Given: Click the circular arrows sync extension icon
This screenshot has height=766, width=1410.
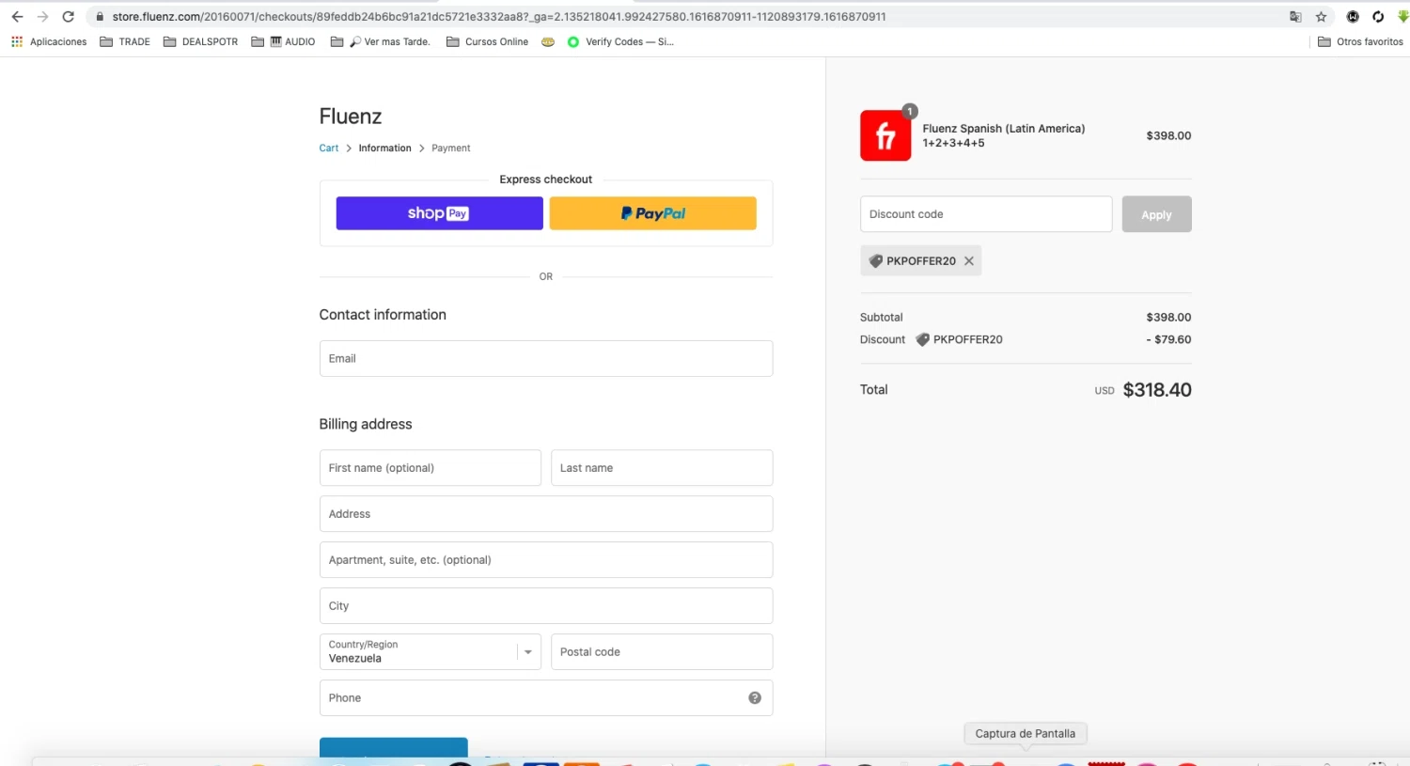Looking at the screenshot, I should click(x=1378, y=17).
